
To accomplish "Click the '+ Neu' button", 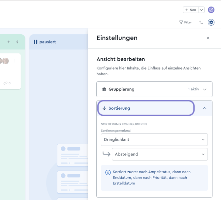I will coord(191,10).
